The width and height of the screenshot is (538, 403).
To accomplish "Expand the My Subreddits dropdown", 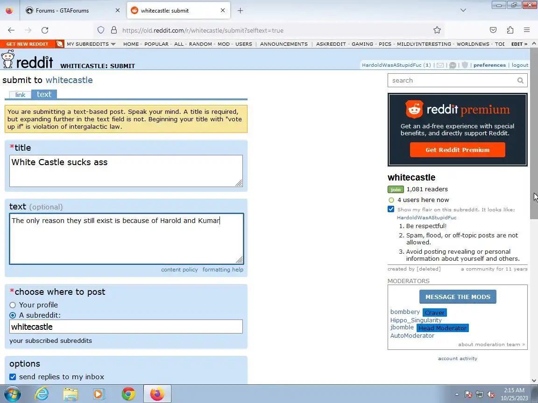I will (x=91, y=44).
